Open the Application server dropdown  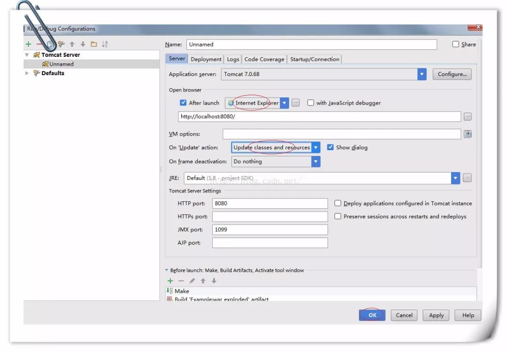tap(422, 74)
